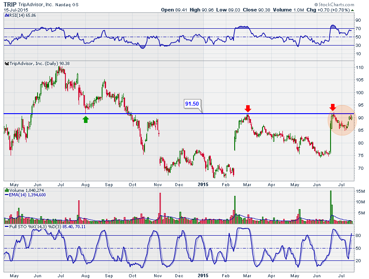Click the 30 level on RSI axis
This screenshot has height=279, width=369.
358,46
